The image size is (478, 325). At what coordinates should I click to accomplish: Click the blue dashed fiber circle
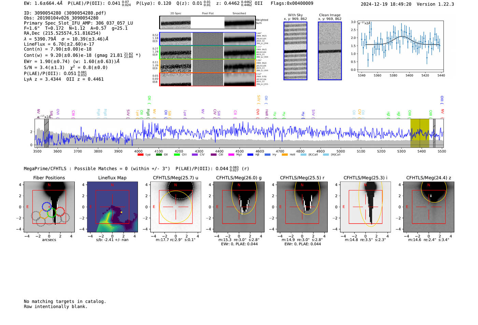point(46,207)
